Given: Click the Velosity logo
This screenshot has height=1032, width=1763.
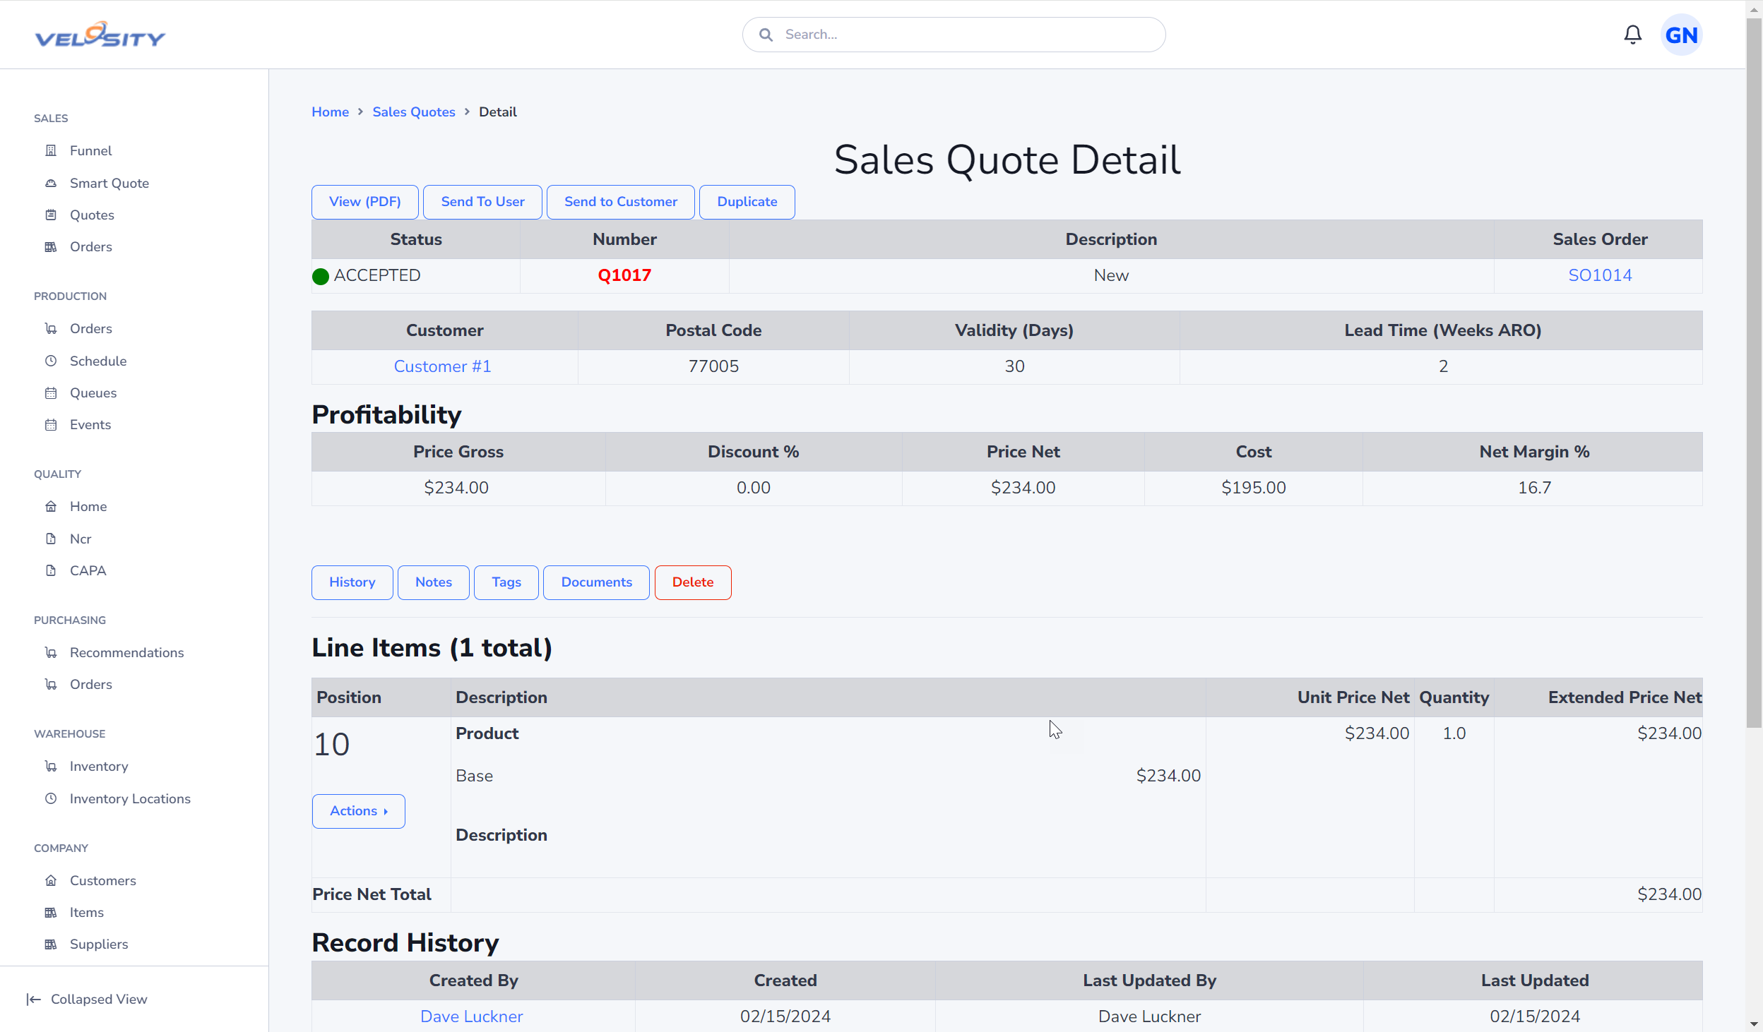Looking at the screenshot, I should pyautogui.click(x=100, y=35).
